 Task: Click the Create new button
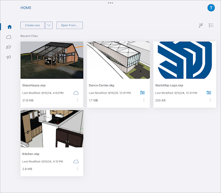(32, 25)
